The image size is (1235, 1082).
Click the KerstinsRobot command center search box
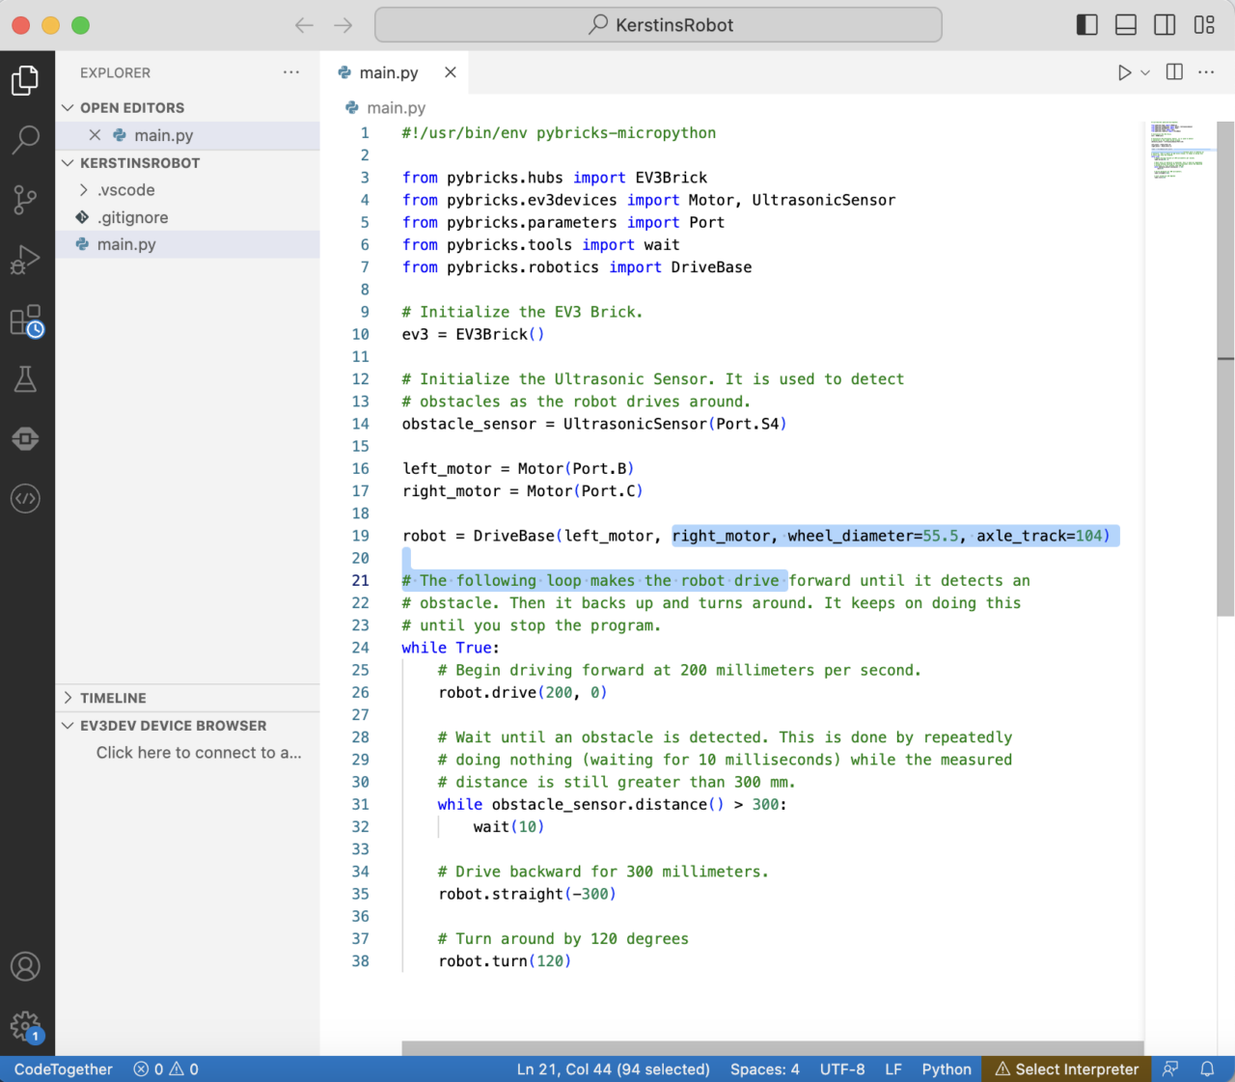pyautogui.click(x=658, y=25)
